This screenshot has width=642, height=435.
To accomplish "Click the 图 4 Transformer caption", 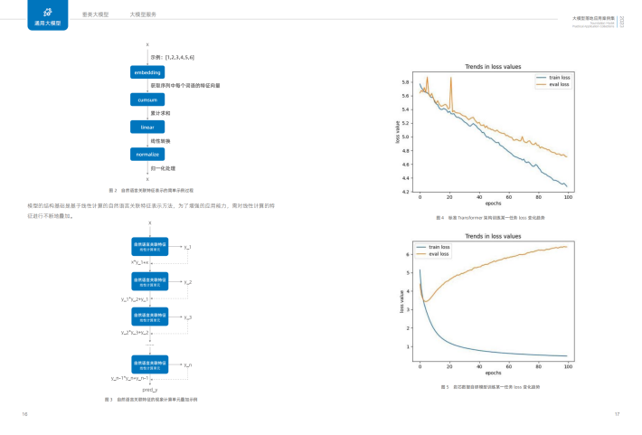I will (x=490, y=218).
